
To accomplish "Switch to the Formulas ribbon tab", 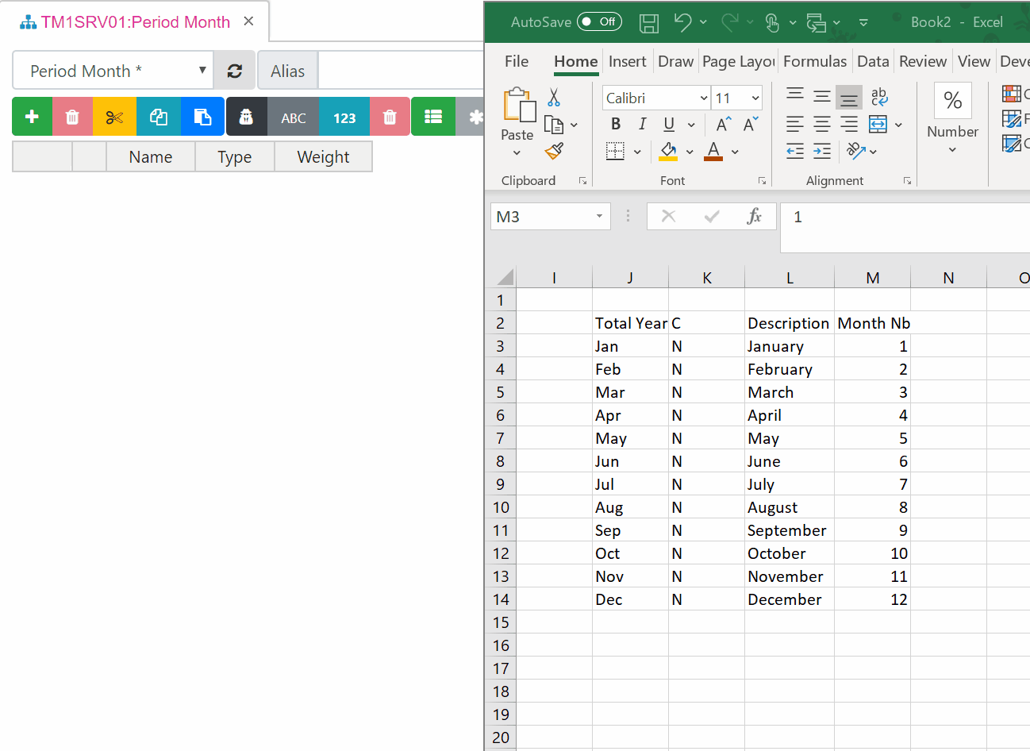I will [x=815, y=61].
